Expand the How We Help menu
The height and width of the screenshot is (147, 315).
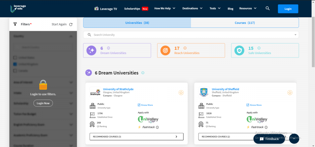pos(165,8)
